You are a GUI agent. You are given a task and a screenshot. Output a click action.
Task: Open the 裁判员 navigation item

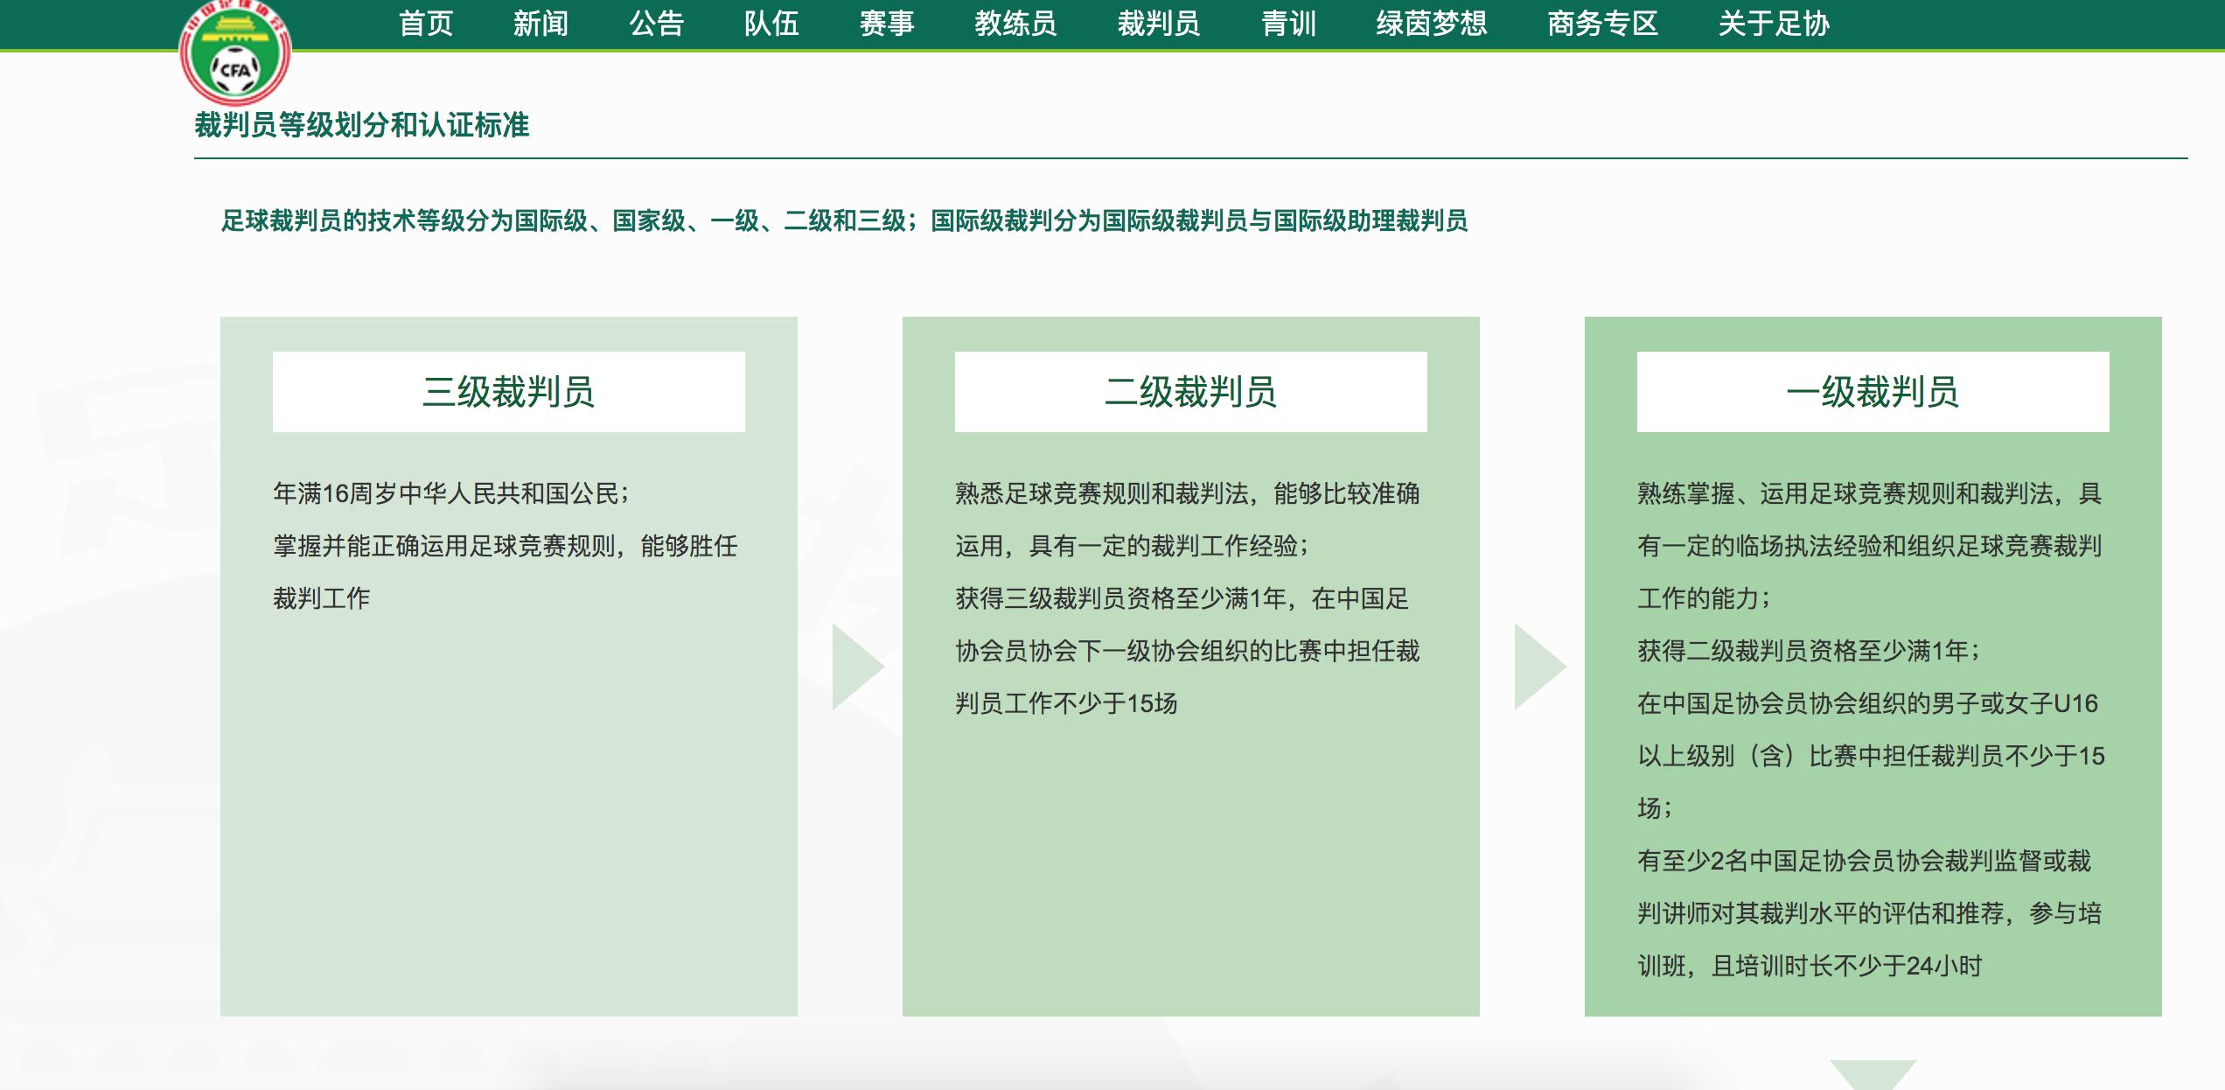(1160, 24)
